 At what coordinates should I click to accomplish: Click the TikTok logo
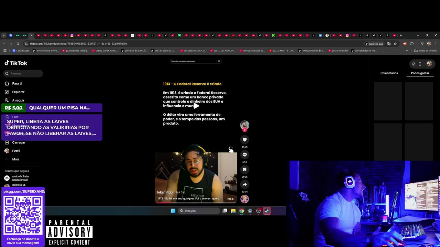coord(16,63)
